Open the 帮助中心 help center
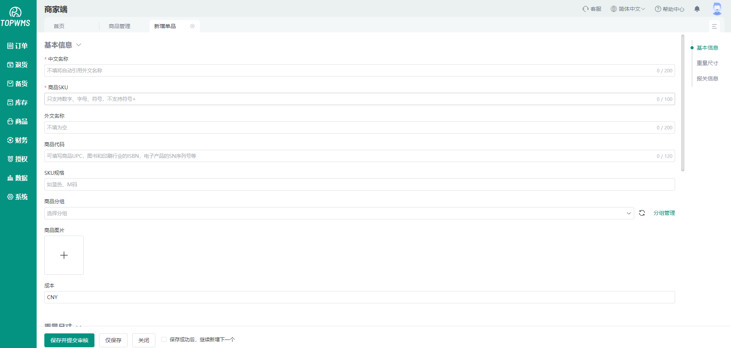 pos(670,9)
